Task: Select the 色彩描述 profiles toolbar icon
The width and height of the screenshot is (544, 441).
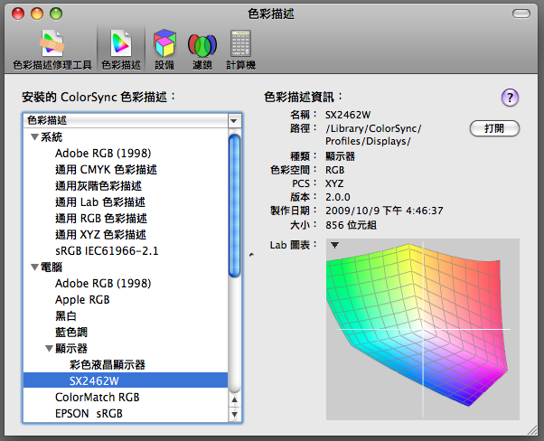Action: point(121,51)
